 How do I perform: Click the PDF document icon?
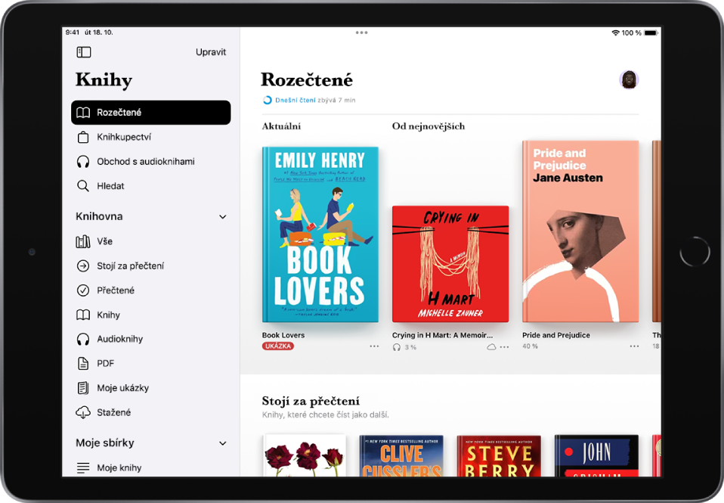pyautogui.click(x=83, y=363)
